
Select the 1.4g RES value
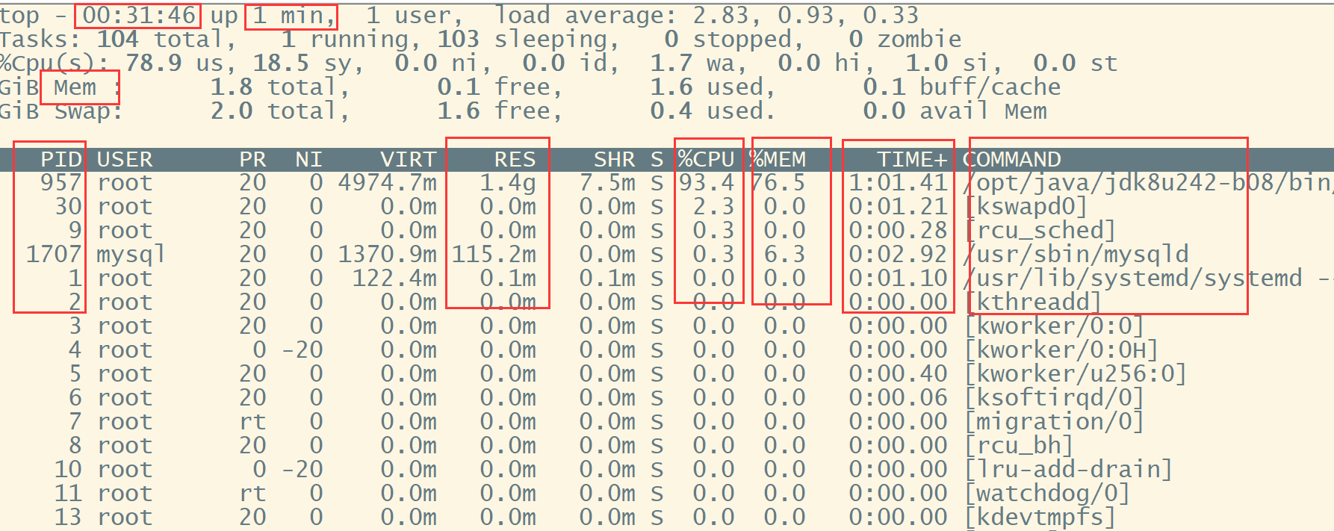[x=508, y=182]
